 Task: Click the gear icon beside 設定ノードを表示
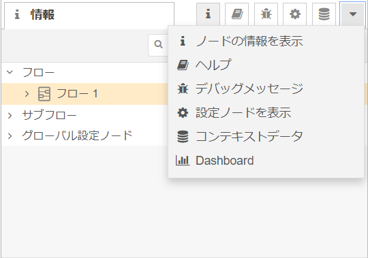183,113
